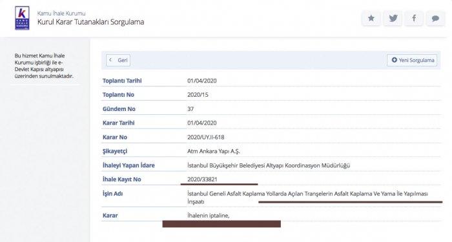Select the Karar No value 2020/UY.II-618
Viewport: 452px width, 242px height.
(206, 137)
